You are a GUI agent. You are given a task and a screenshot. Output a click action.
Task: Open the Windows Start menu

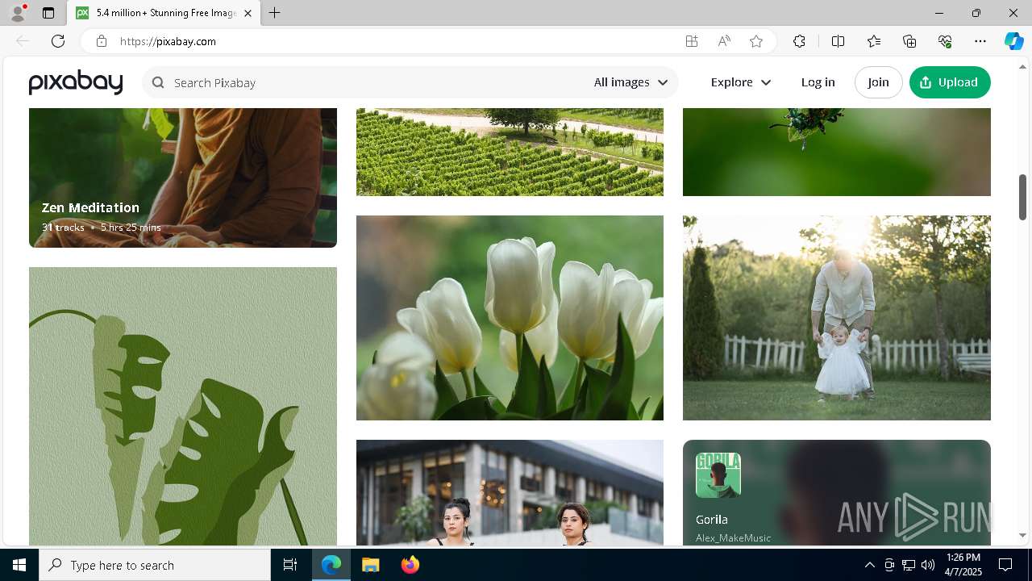pos(19,565)
